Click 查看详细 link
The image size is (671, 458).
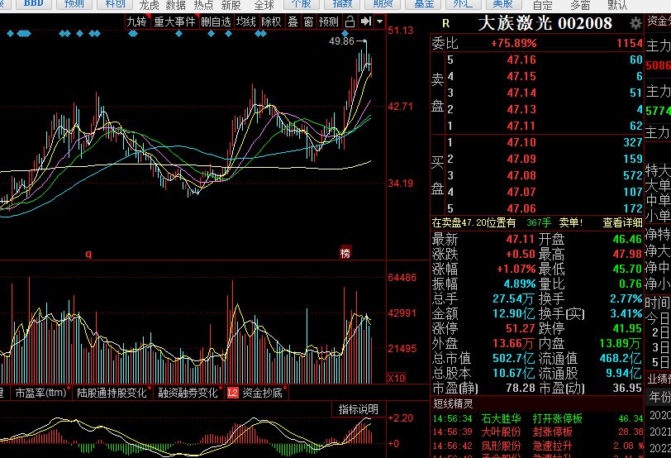[622, 222]
